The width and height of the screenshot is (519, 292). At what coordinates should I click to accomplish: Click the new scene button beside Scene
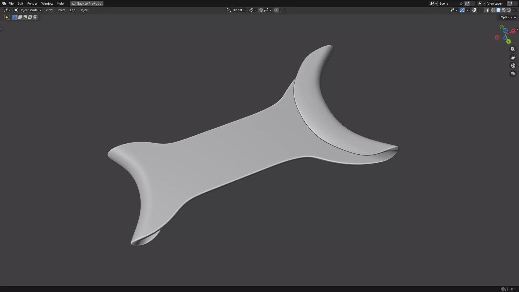pyautogui.click(x=467, y=4)
